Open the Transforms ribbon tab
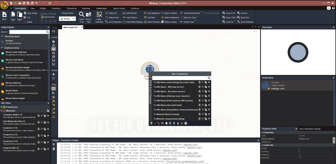 (71, 8)
